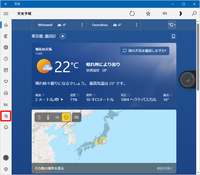Click その他の場所を表示 on the map
The height and width of the screenshot is (175, 200).
coord(49,168)
